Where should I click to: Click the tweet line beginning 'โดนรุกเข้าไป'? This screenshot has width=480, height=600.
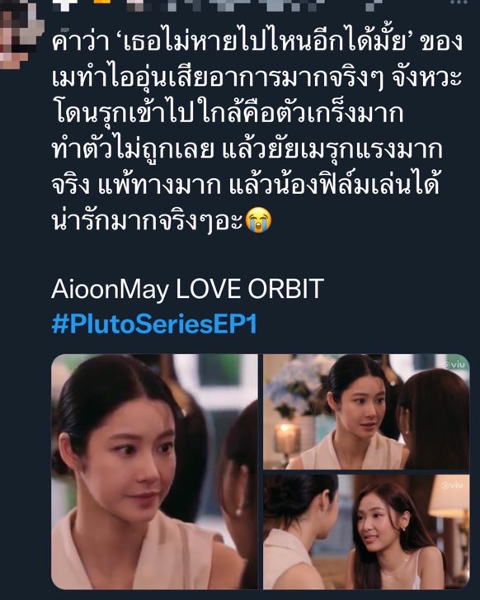coord(227,113)
